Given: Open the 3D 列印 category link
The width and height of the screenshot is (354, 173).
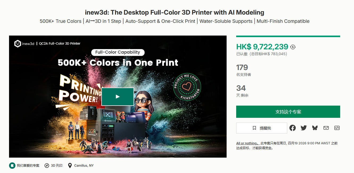Looking at the screenshot, I should [x=57, y=166].
